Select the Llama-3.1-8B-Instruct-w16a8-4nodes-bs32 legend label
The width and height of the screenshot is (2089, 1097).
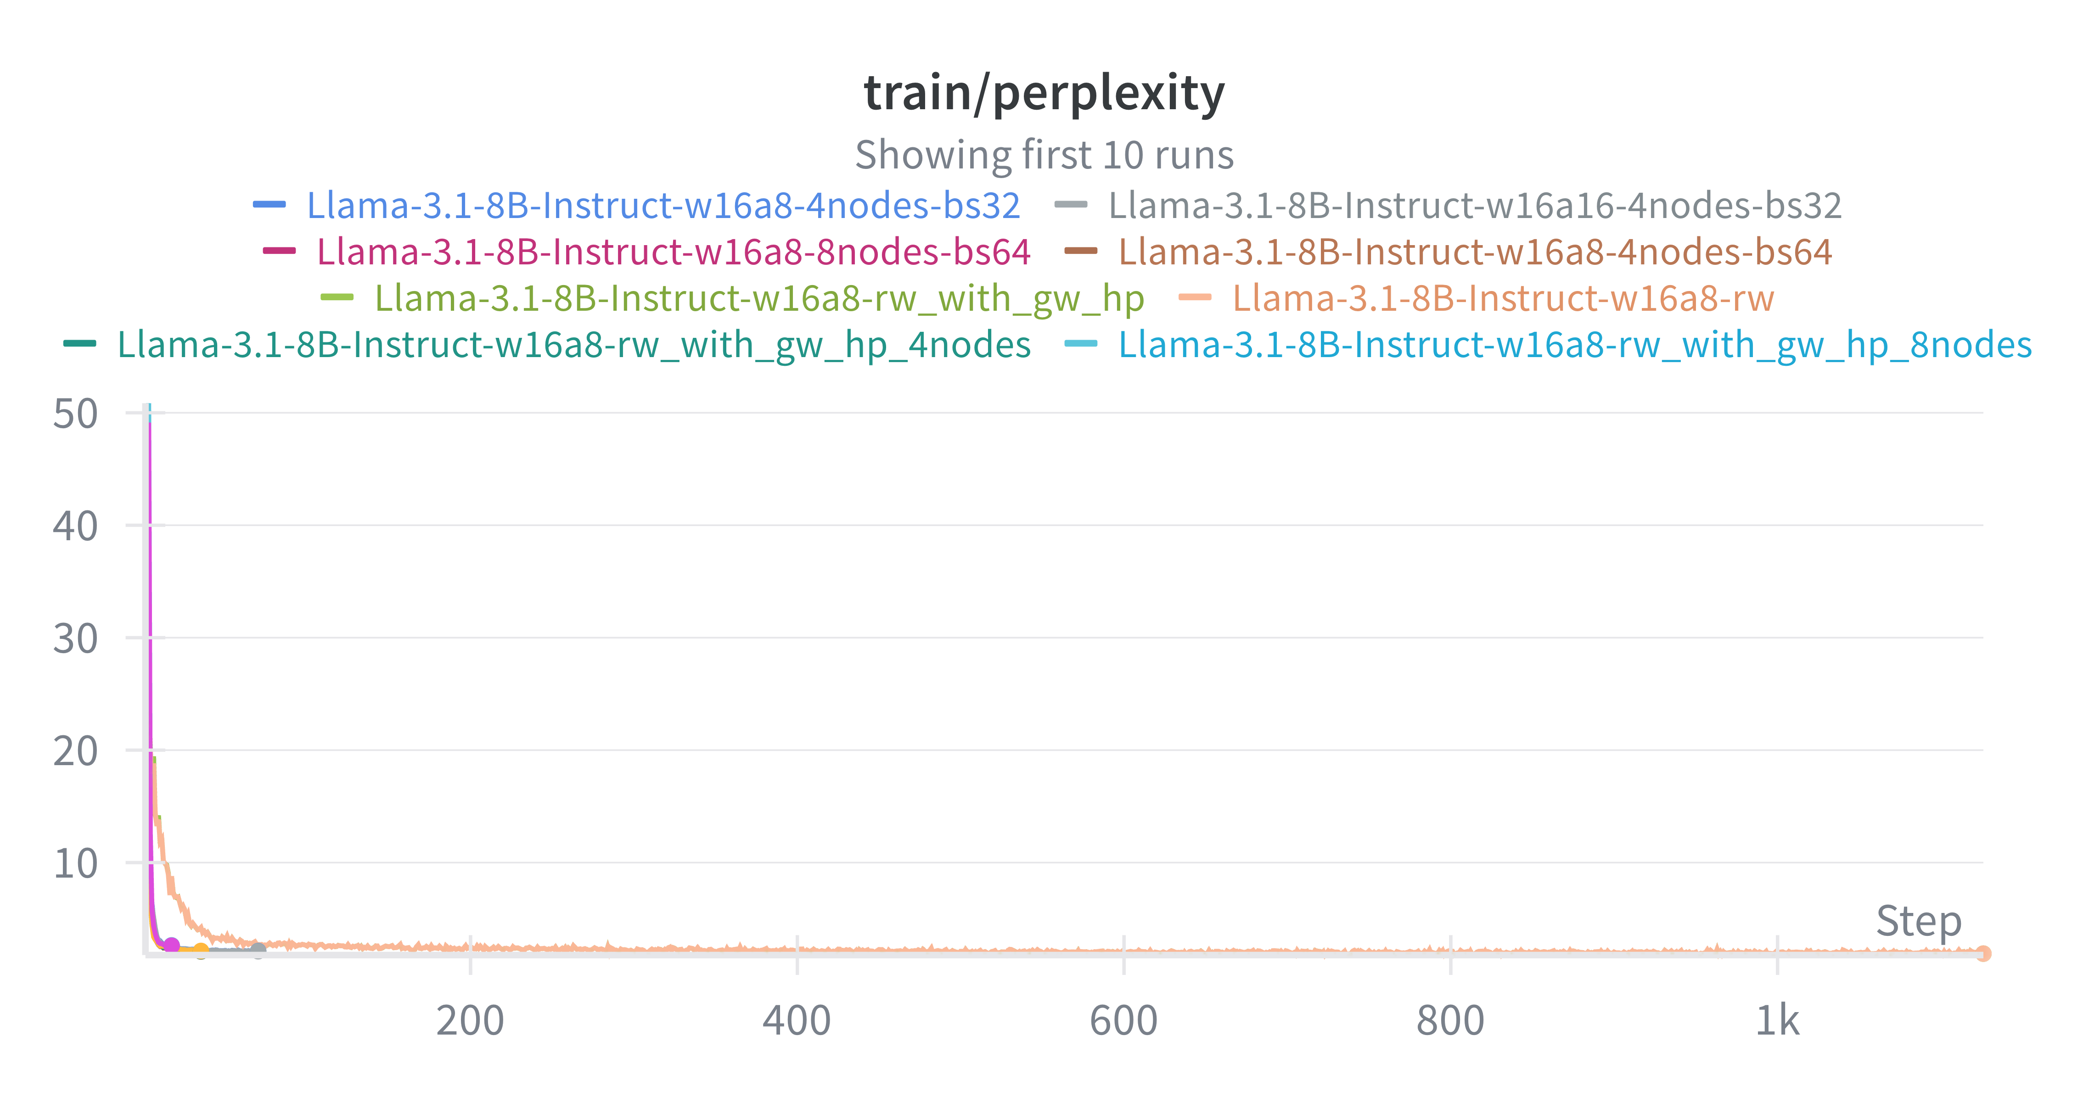tap(663, 205)
